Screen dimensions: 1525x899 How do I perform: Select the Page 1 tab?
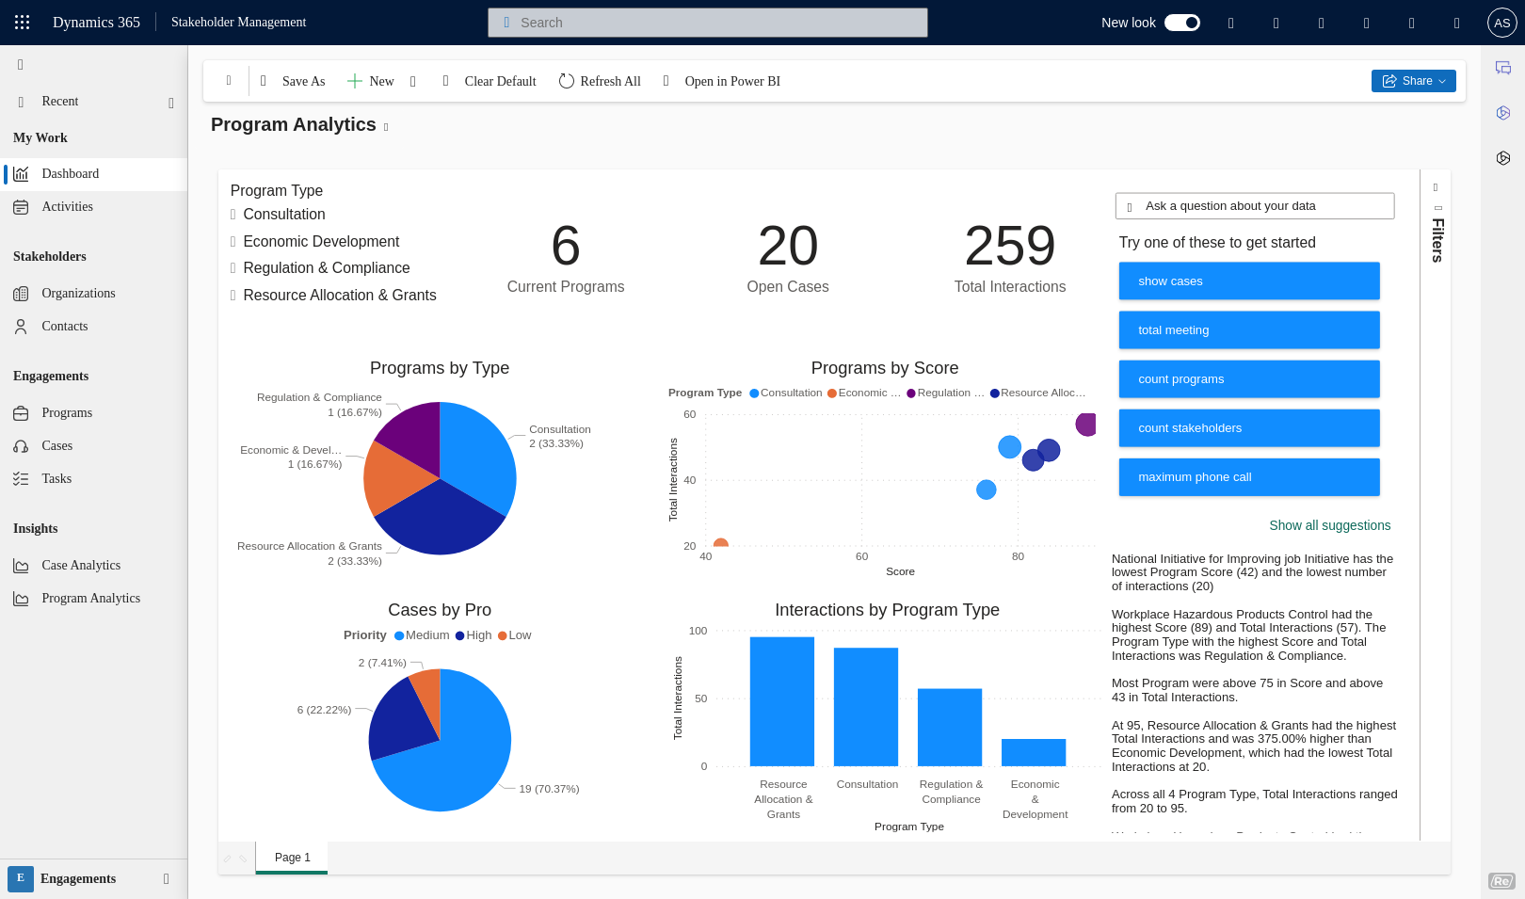(292, 858)
